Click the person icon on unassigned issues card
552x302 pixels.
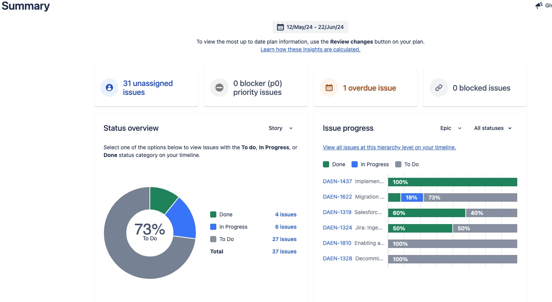click(109, 88)
